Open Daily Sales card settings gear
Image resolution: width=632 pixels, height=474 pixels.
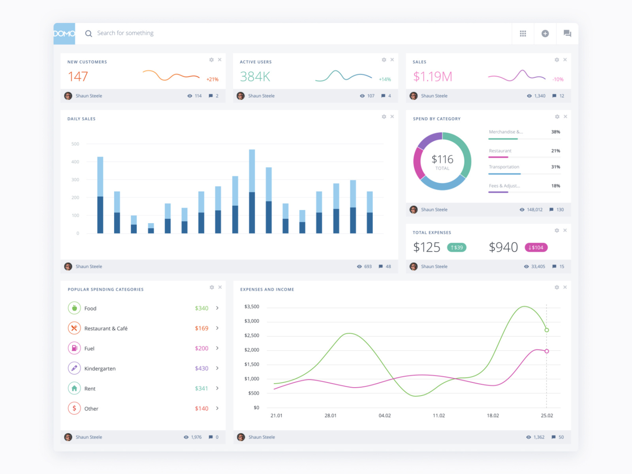pyautogui.click(x=384, y=117)
